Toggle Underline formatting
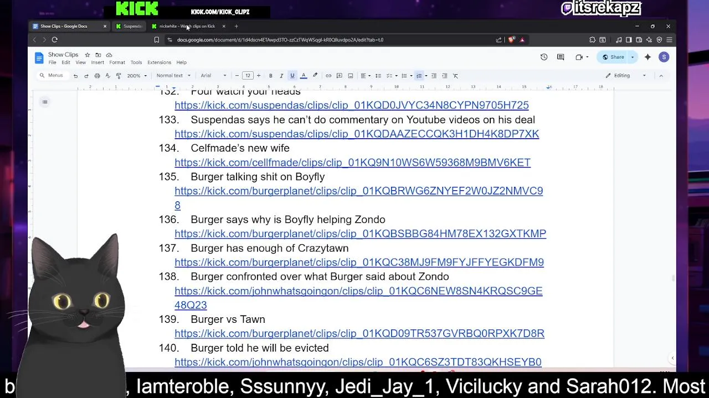The height and width of the screenshot is (398, 709). click(292, 76)
